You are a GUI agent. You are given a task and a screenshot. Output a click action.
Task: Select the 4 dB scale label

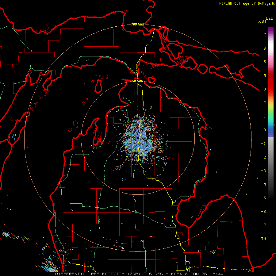pos(265,75)
